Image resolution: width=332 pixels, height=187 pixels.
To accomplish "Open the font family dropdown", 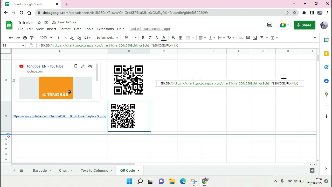I will pos(107,38).
